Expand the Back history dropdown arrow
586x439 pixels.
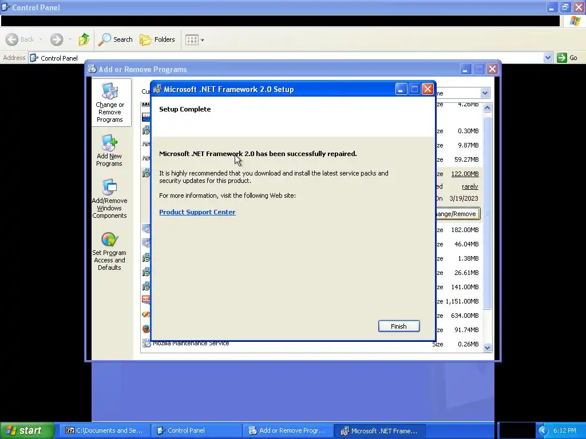pos(41,39)
